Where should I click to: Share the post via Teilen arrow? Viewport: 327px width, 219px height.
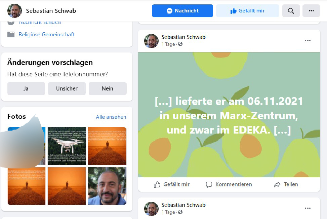click(x=277, y=185)
